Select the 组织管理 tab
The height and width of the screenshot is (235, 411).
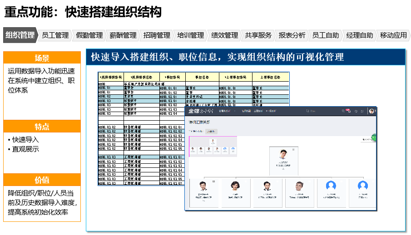[x=20, y=35]
